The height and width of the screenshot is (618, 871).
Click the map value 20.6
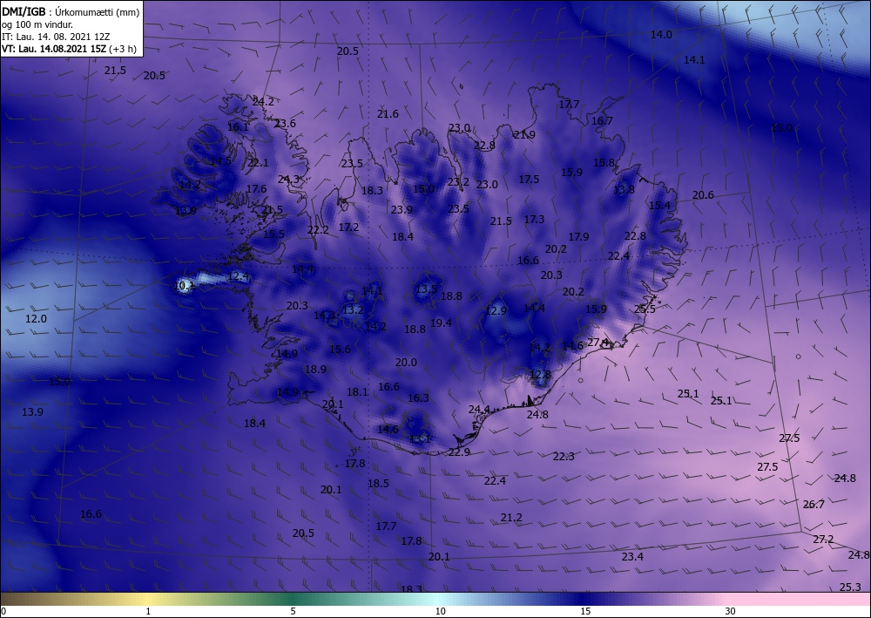click(703, 195)
